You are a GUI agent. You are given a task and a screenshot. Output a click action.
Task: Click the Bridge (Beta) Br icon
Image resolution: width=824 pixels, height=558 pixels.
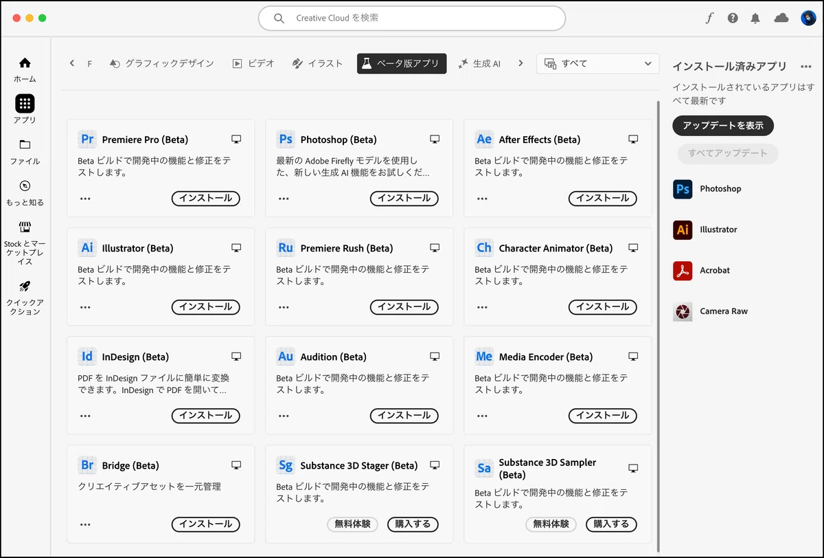coord(87,465)
